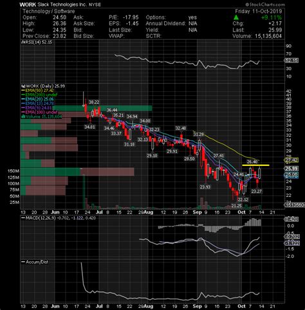Click the candlestick icon beside WORK (Daily)
The image size is (305, 310).
23,86
